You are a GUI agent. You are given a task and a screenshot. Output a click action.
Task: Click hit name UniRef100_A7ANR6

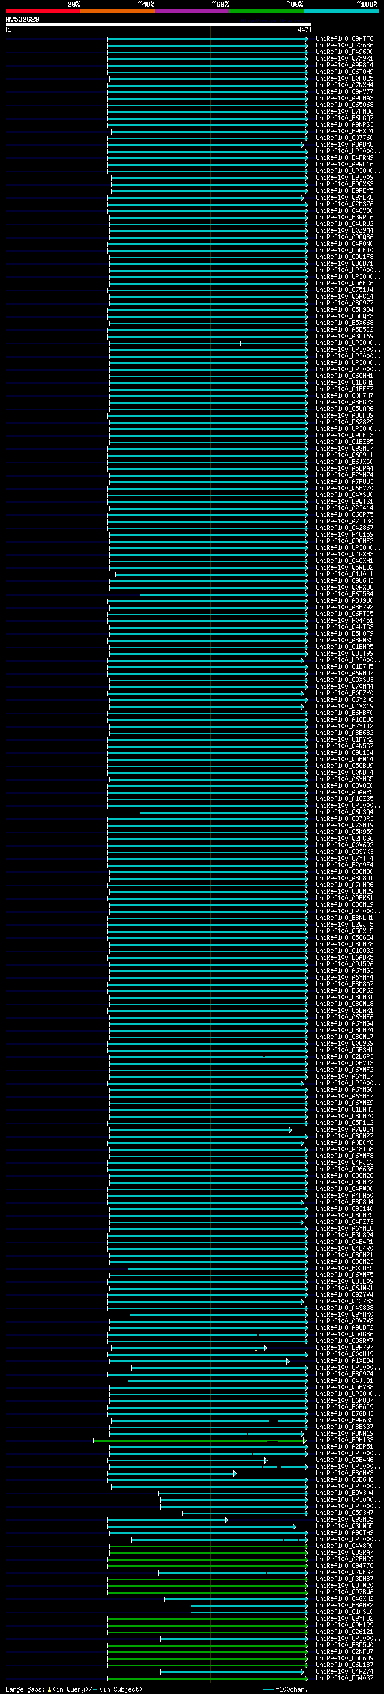[344, 885]
